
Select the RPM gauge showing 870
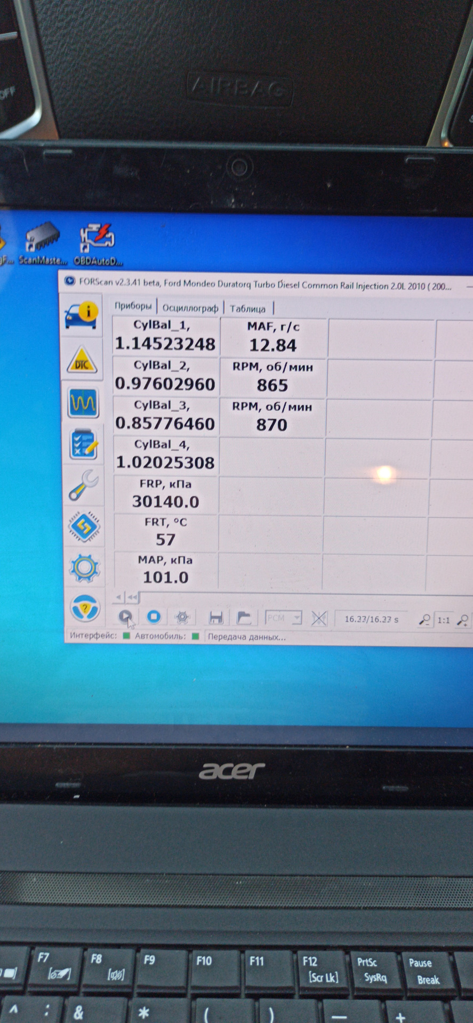272,417
